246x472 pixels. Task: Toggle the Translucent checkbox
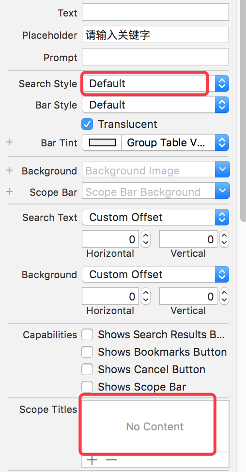[x=87, y=125]
